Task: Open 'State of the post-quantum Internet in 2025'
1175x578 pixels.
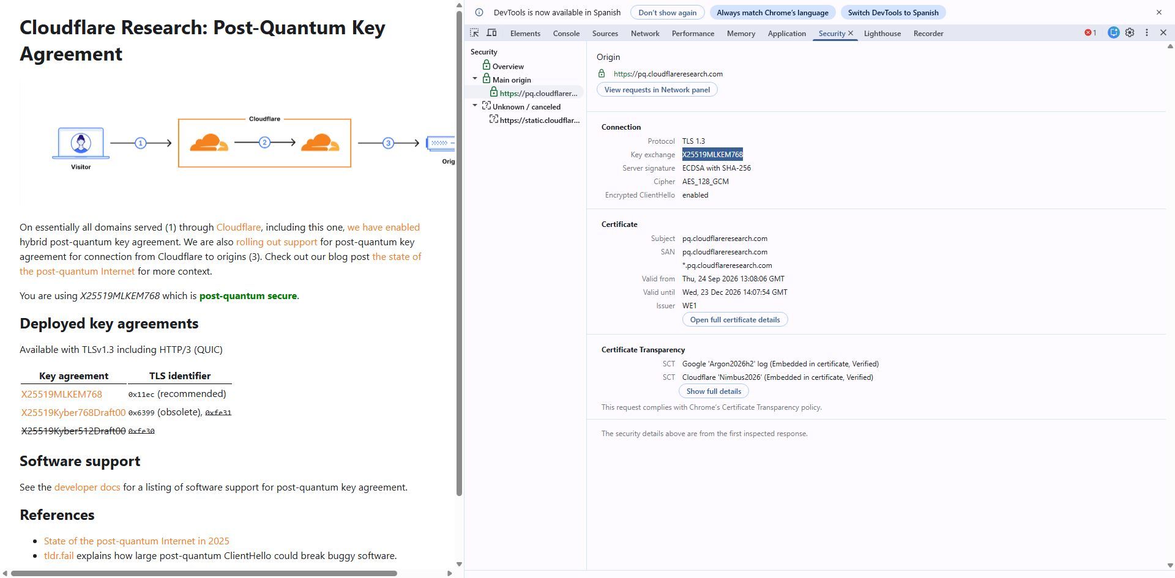Action: [136, 541]
